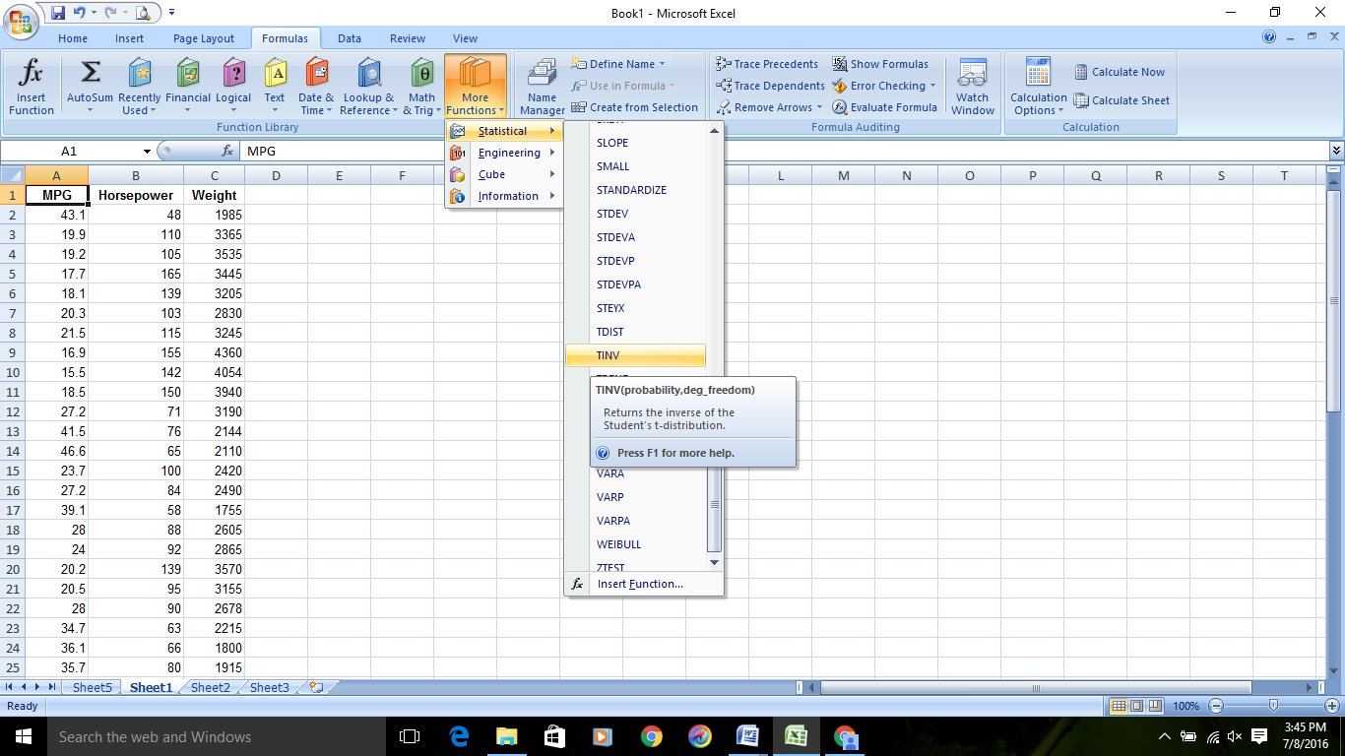Open Excel from the Windows taskbar

(796, 736)
